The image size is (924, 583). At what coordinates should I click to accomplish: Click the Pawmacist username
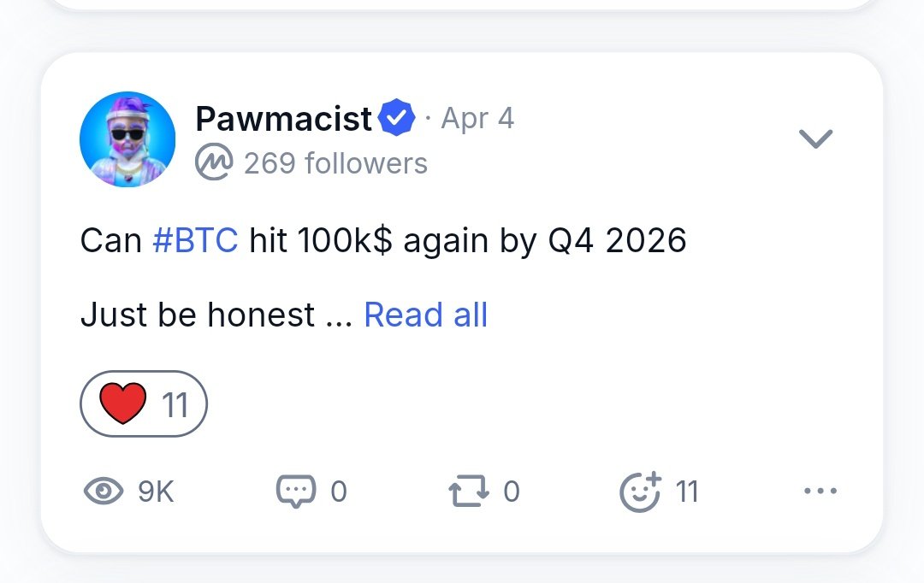tap(283, 119)
